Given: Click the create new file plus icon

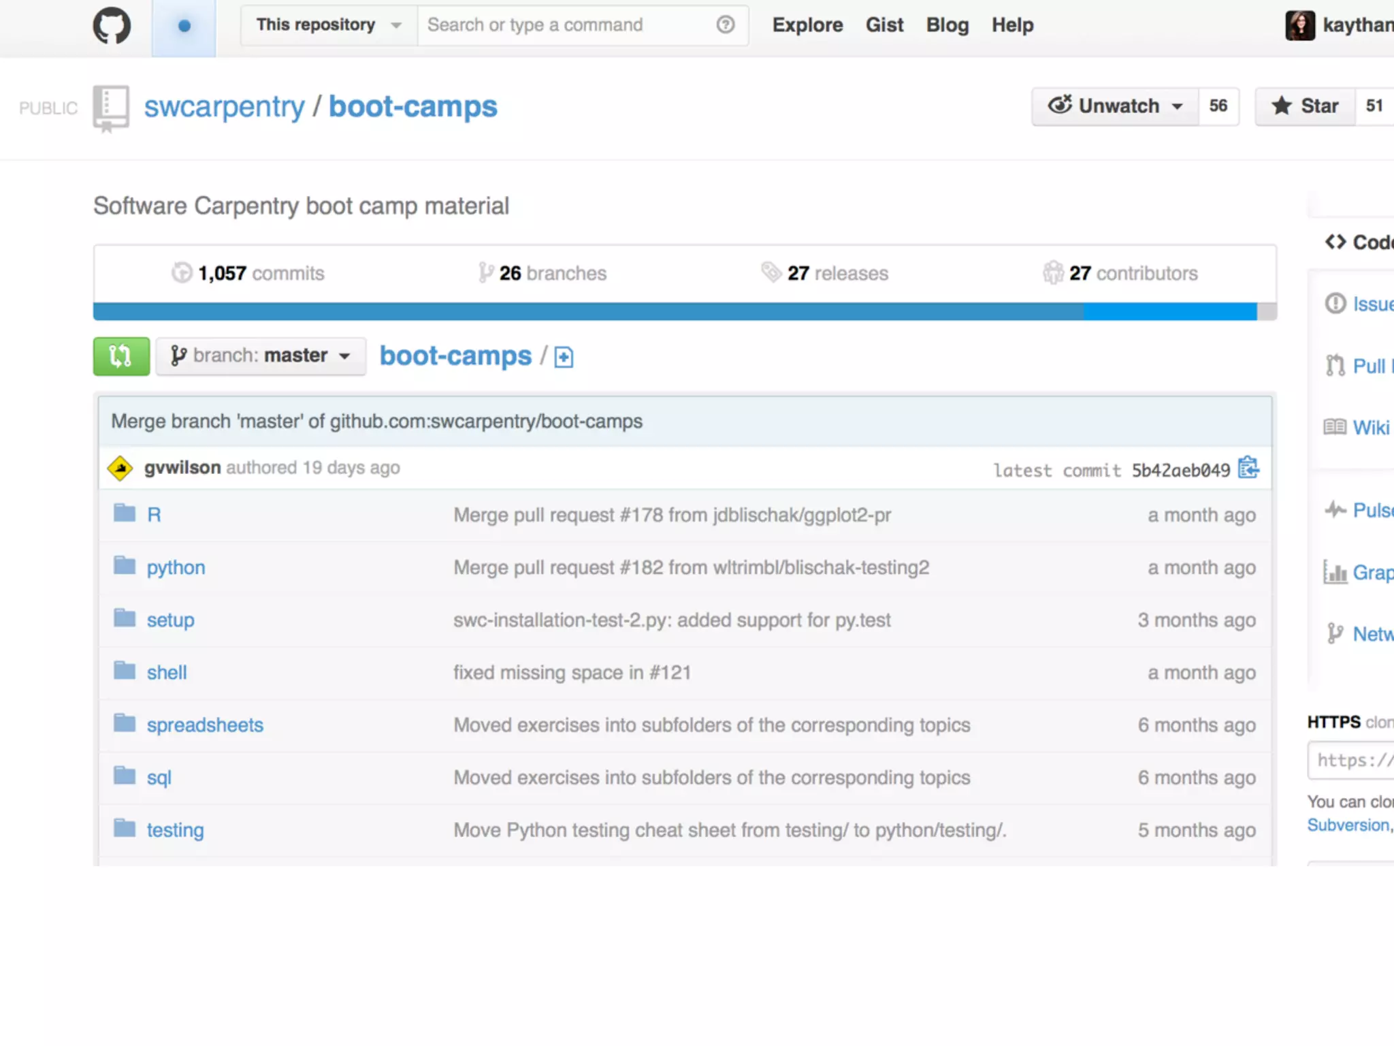Looking at the screenshot, I should [x=564, y=357].
